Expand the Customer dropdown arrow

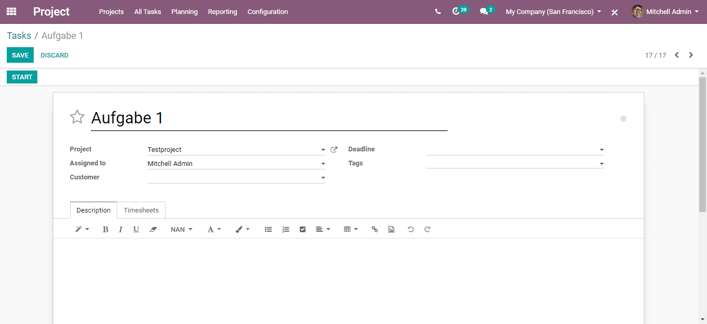(x=323, y=178)
